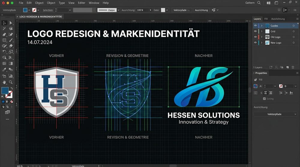Select the Hand tool
The width and height of the screenshot is (300, 167).
(x=4, y=82)
